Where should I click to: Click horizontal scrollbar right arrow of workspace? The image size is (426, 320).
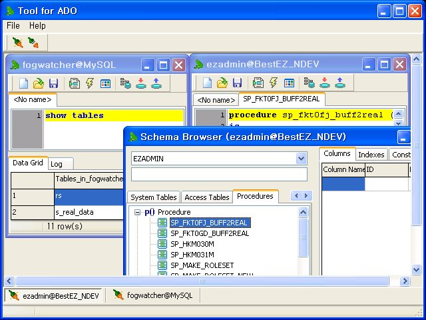tap(405, 281)
